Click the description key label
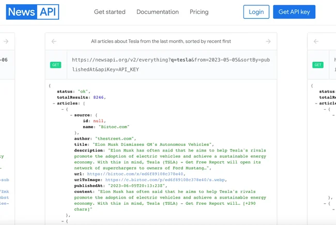The width and height of the screenshot is (336, 225). coord(88,151)
